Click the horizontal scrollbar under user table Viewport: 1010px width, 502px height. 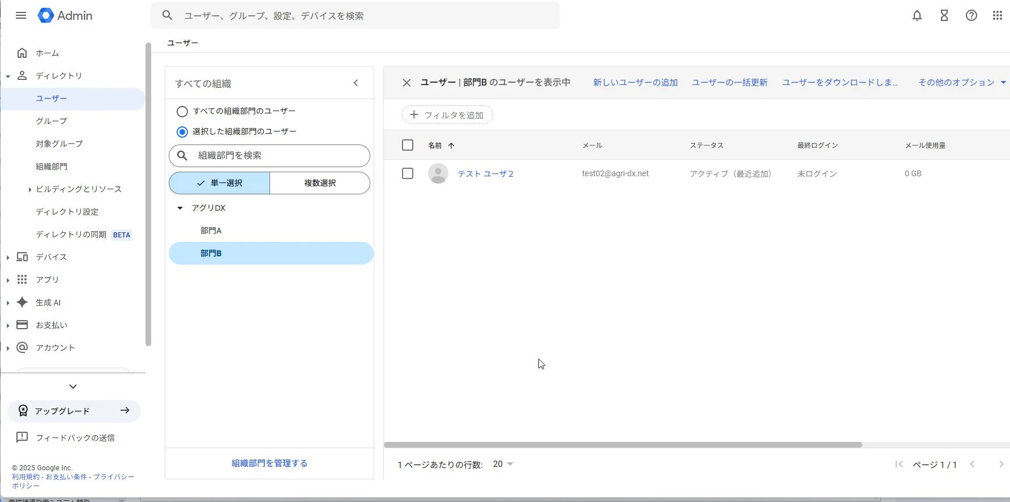click(x=623, y=445)
